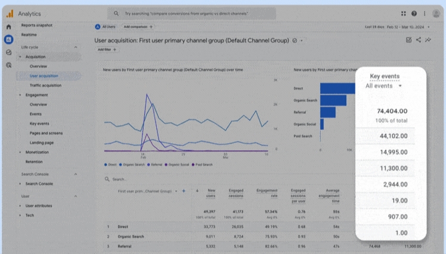Image resolution: width=446 pixels, height=254 pixels.
Task: Open the Realtime report
Action: [x=29, y=35]
